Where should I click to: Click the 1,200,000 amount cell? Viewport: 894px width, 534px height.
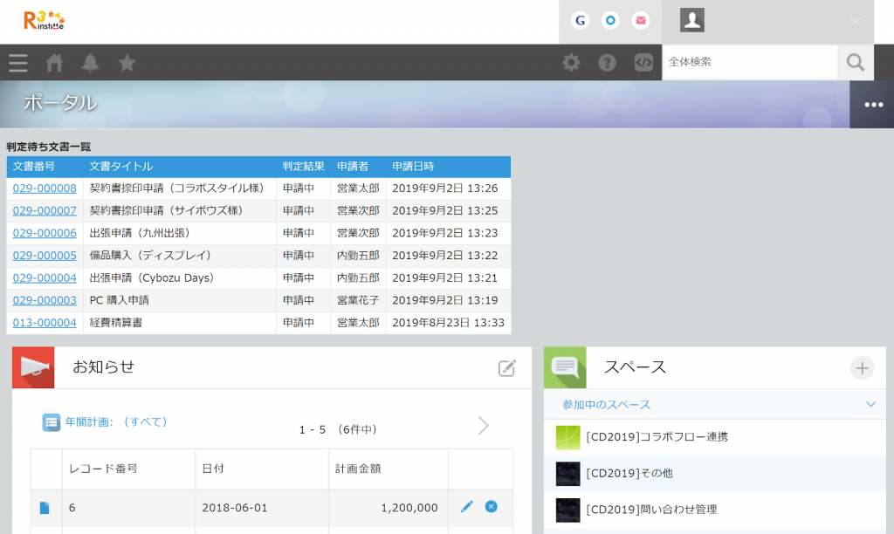(x=389, y=508)
